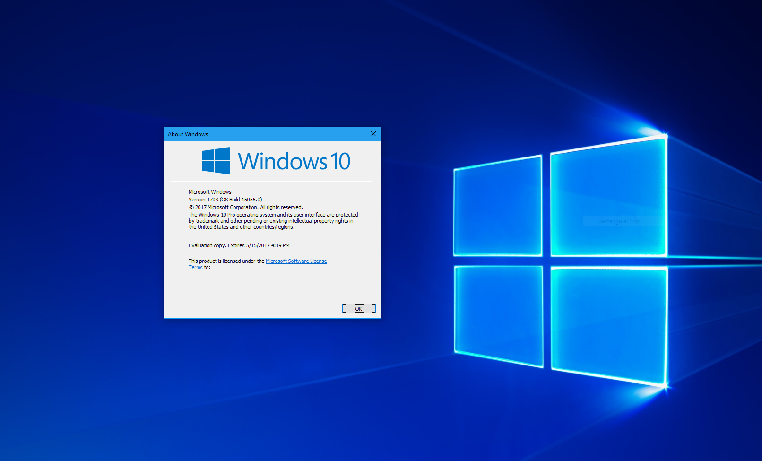Click the Terms link text
The height and width of the screenshot is (461, 762).
point(196,268)
